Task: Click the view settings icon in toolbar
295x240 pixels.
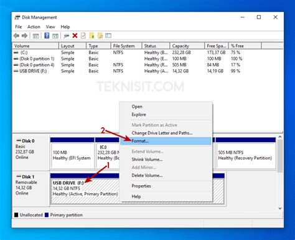Action: click(108, 36)
